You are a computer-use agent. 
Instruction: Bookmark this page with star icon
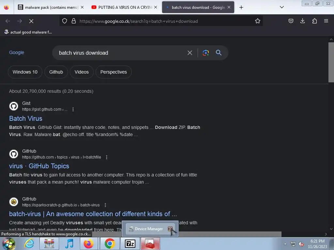[x=258, y=21]
